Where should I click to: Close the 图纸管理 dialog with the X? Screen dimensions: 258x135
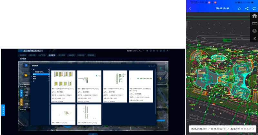point(154,66)
